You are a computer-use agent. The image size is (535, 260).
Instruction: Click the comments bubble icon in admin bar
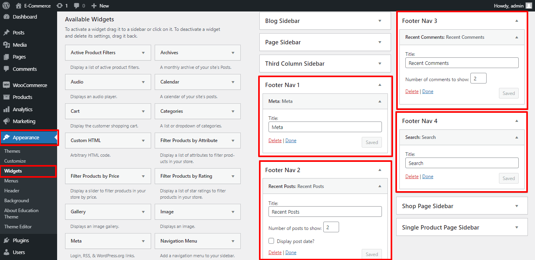pos(77,6)
